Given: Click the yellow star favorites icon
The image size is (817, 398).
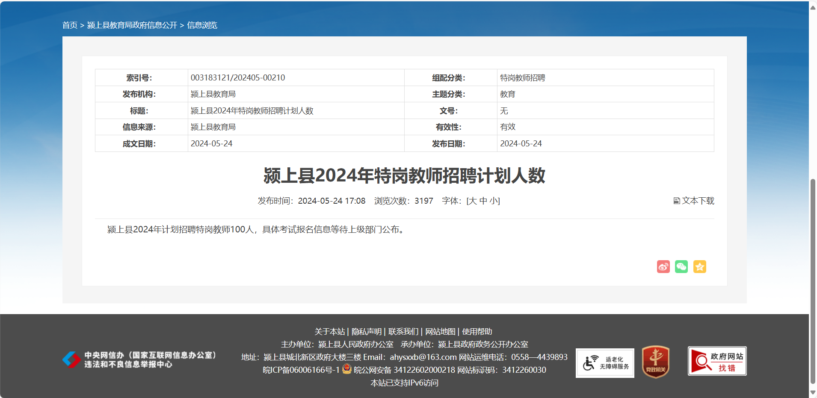Looking at the screenshot, I should pos(699,267).
